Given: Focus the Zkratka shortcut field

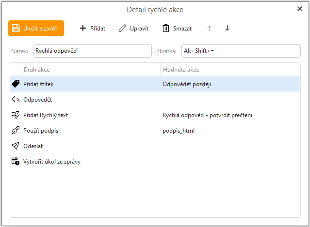Looking at the screenshot, I should 241,51.
